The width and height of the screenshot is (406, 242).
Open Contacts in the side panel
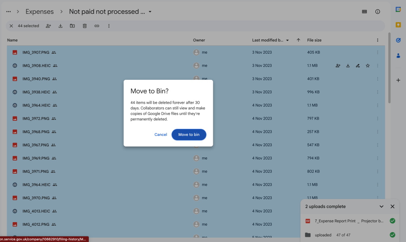[398, 56]
